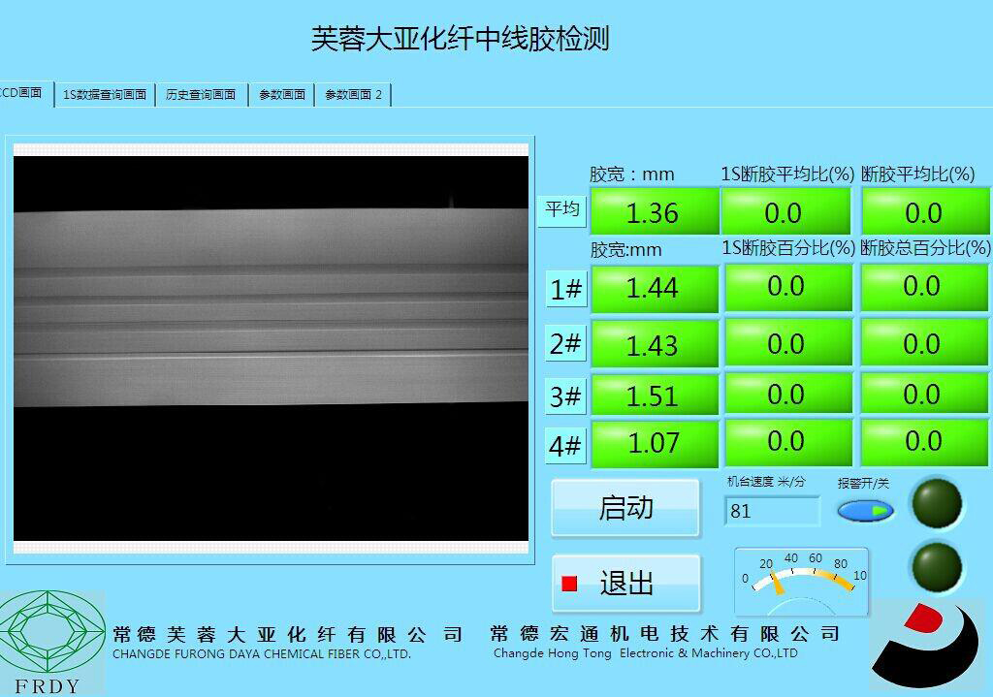Click the red square icon on the 退出 button
Image resolution: width=993 pixels, height=697 pixels.
[569, 584]
